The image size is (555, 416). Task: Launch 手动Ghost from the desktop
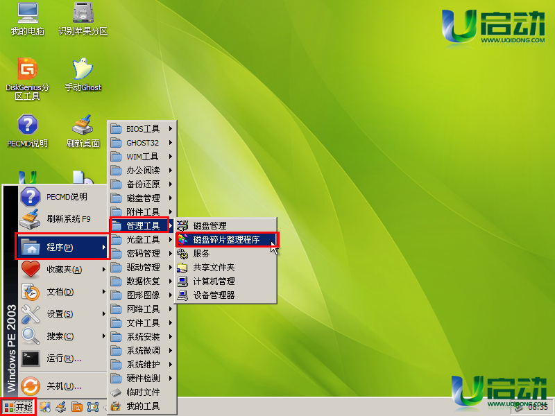[x=83, y=75]
